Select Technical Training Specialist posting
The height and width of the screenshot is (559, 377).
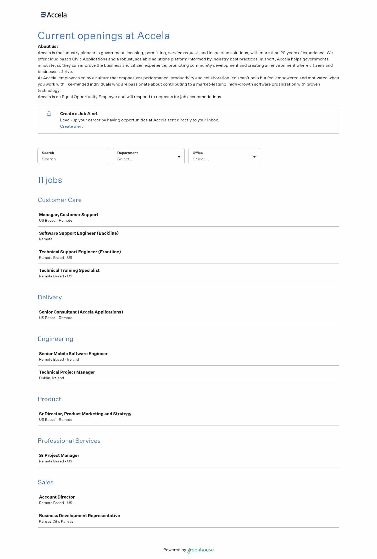point(69,270)
